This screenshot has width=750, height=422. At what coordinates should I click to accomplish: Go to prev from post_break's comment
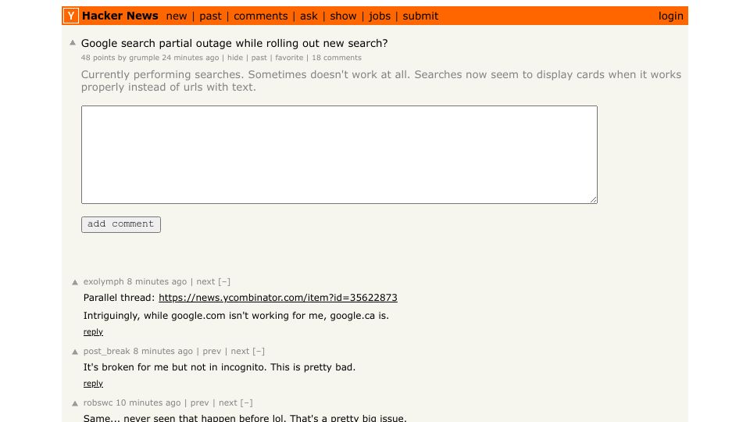(x=212, y=351)
